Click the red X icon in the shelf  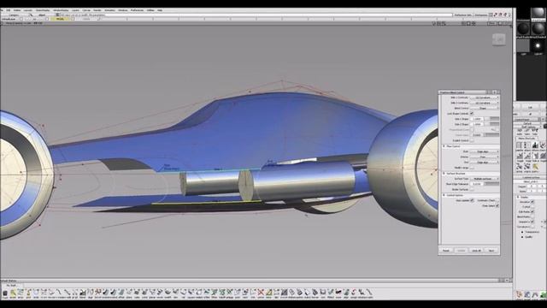click(261, 293)
